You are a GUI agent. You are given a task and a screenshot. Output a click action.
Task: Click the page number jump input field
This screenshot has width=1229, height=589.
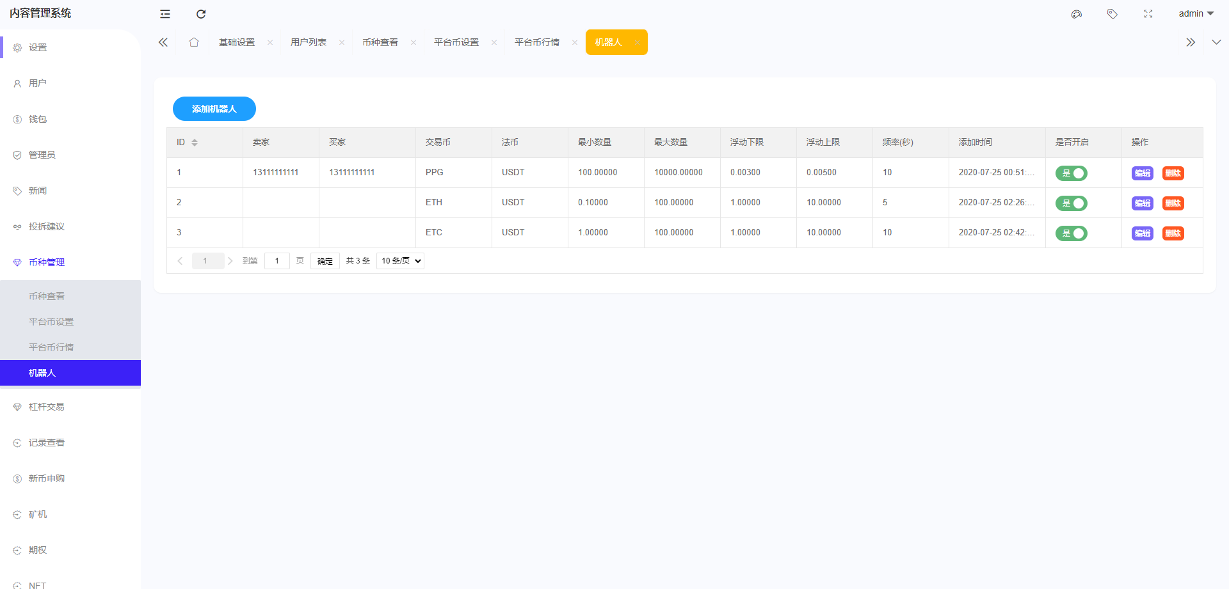click(277, 261)
